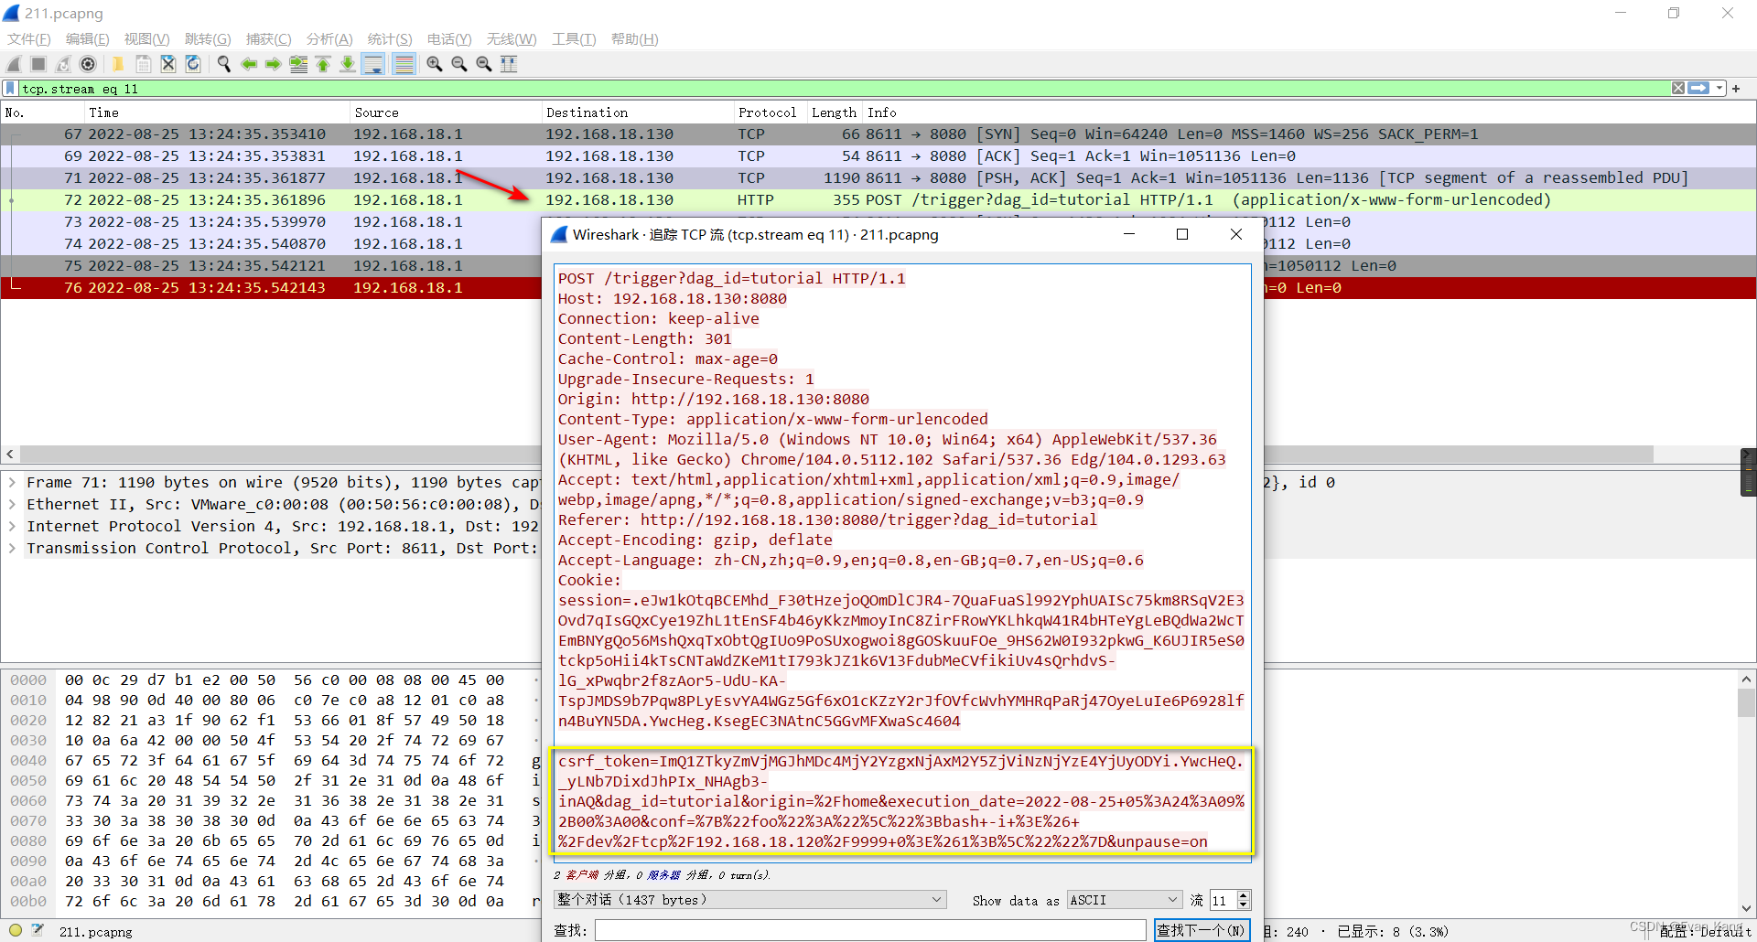Select packet 67 SYN row
This screenshot has width=1757, height=942.
point(878,134)
